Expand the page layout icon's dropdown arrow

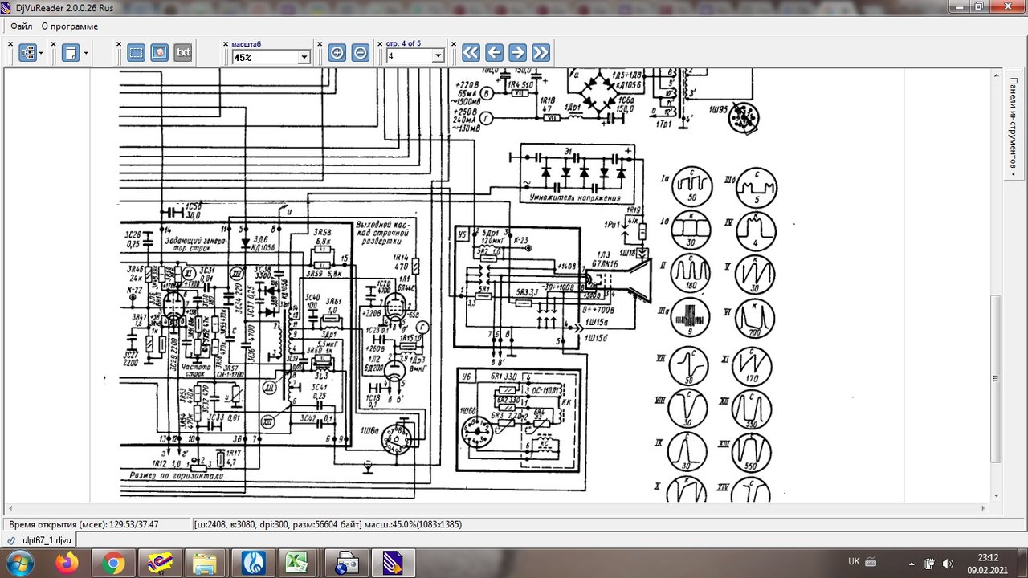coord(86,54)
